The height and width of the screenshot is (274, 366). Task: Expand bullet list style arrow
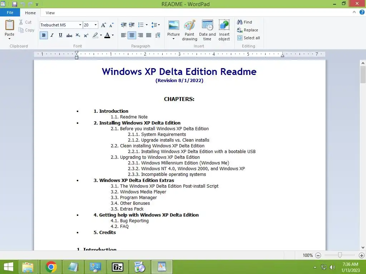pyautogui.click(x=147, y=25)
